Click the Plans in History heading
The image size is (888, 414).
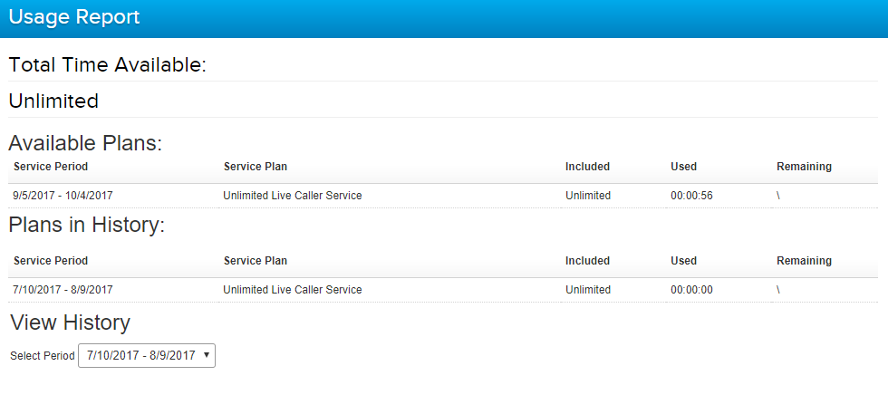click(x=87, y=226)
